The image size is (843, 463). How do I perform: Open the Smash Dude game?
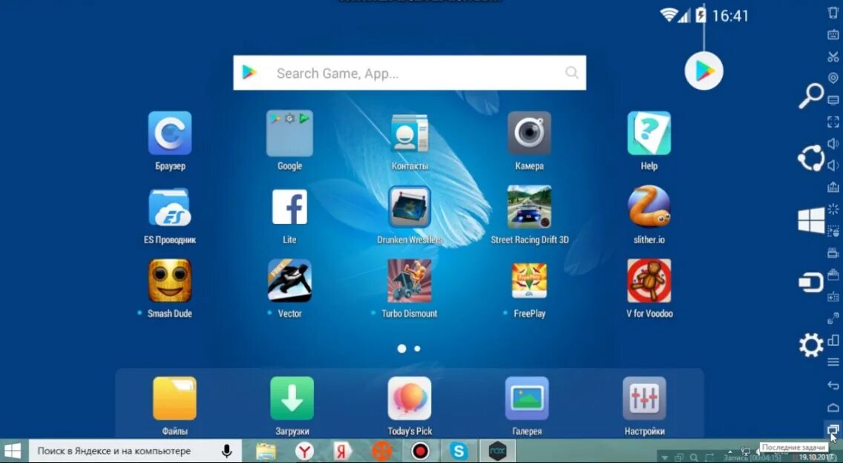tap(170, 280)
